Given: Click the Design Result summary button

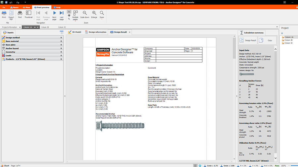Looking at the screenshot, I should [x=248, y=40].
